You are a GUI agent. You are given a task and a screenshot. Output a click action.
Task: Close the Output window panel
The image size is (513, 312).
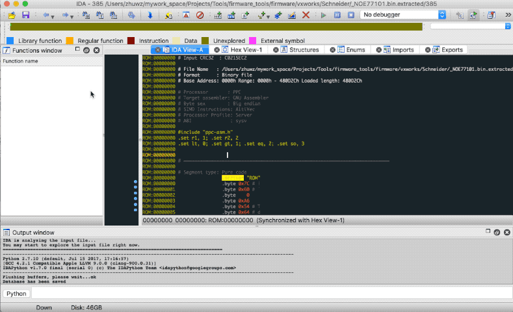pyautogui.click(x=507, y=232)
